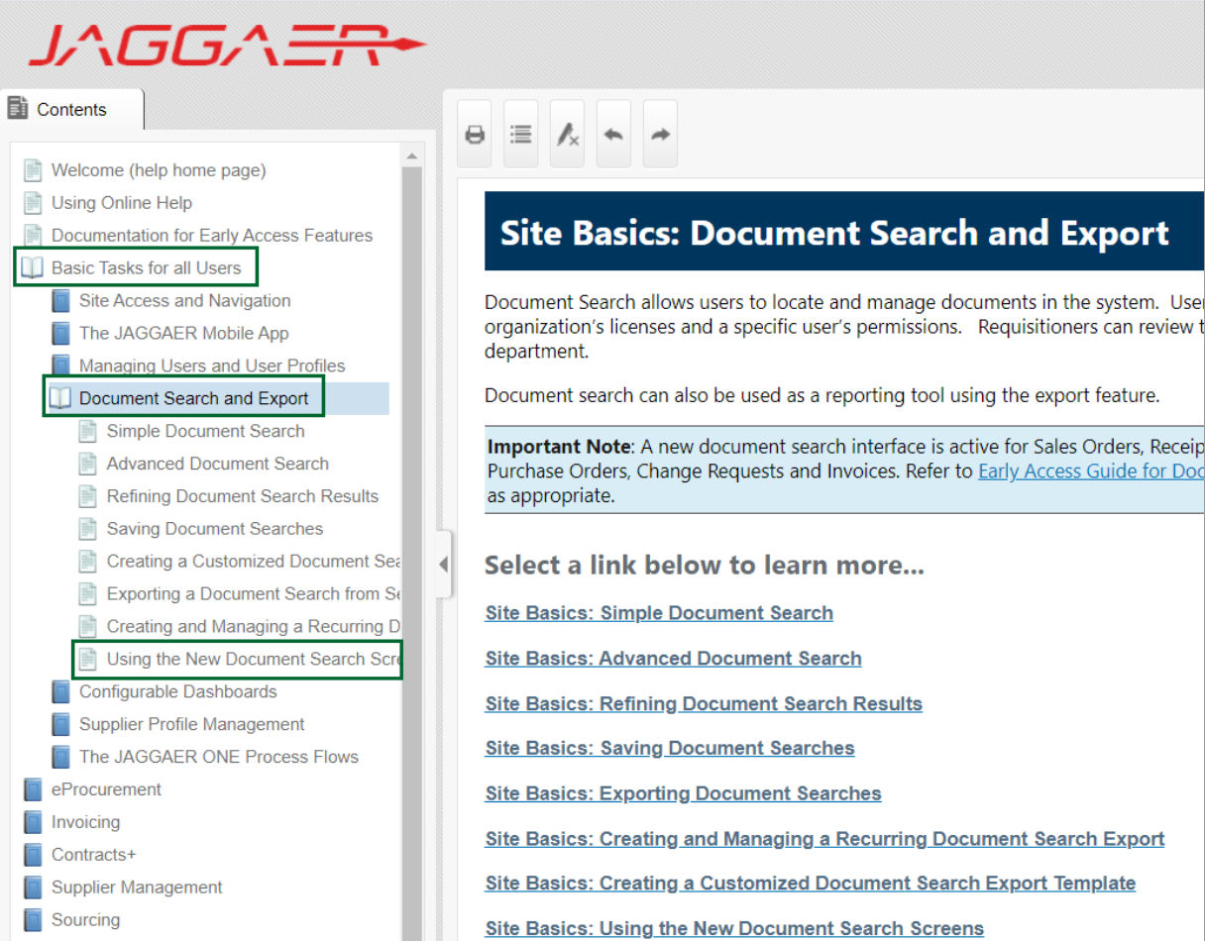The image size is (1205, 941).
Task: Click the icon beside Supplier Profile Management
Action: point(61,724)
